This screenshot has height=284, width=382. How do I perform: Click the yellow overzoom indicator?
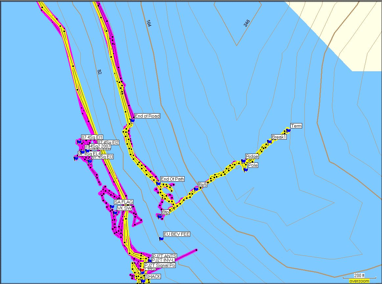(x=359, y=281)
